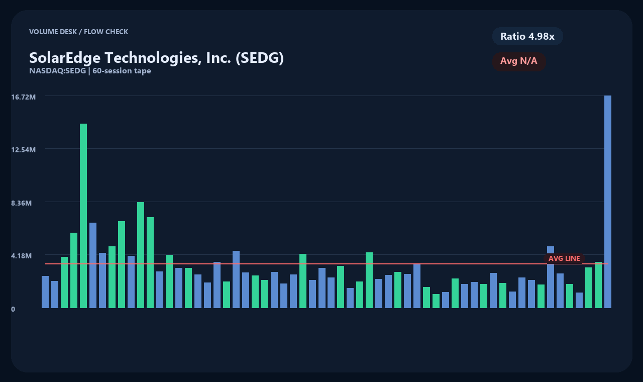Click the red average volume line

(327, 263)
